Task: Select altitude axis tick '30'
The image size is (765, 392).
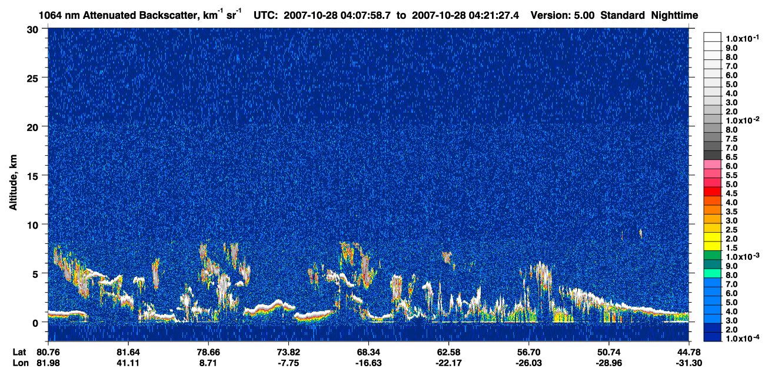Action: pyautogui.click(x=34, y=29)
